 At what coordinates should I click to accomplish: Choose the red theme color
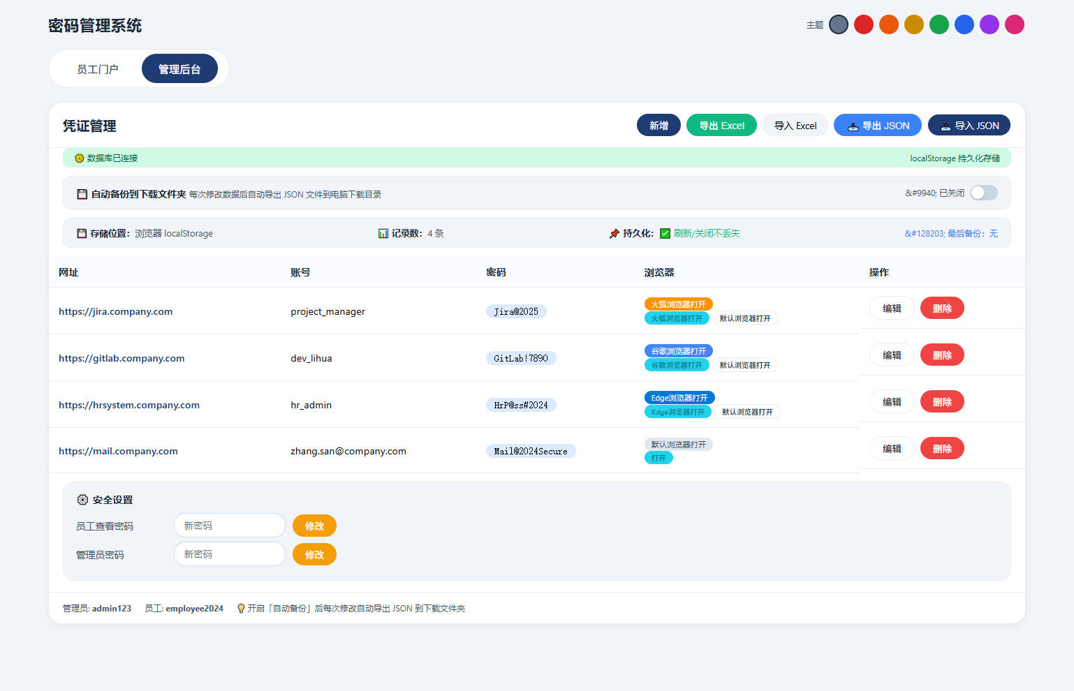pyautogui.click(x=864, y=24)
